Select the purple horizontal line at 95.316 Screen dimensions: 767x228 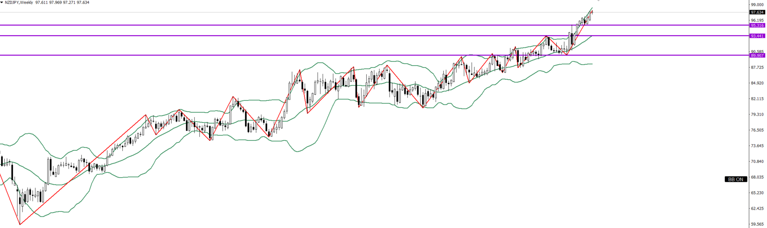pos(281,25)
